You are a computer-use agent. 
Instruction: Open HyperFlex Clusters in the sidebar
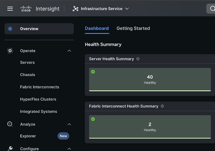tap(38, 99)
